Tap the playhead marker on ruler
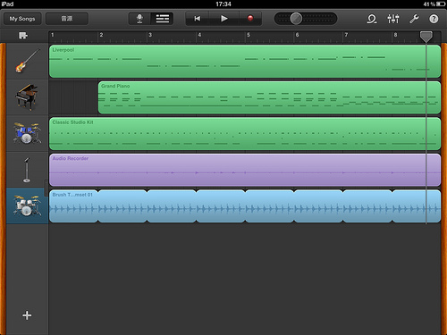 click(426, 37)
